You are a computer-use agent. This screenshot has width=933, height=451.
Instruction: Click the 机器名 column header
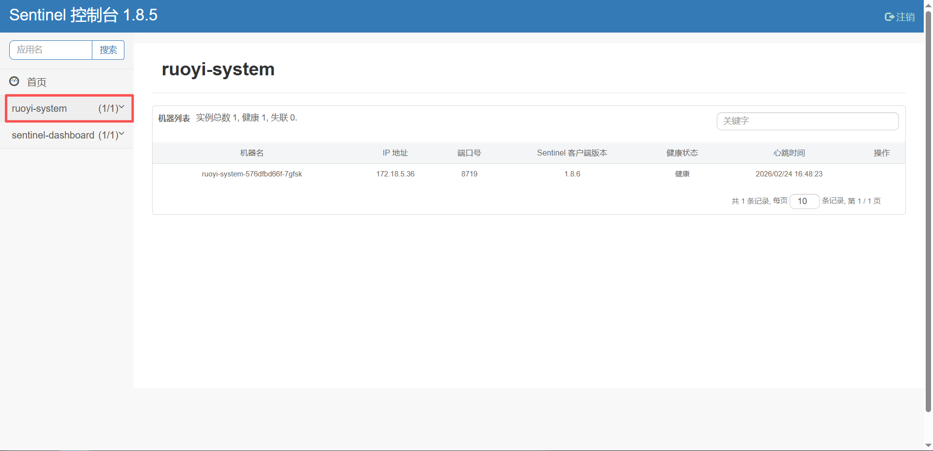[x=252, y=153]
